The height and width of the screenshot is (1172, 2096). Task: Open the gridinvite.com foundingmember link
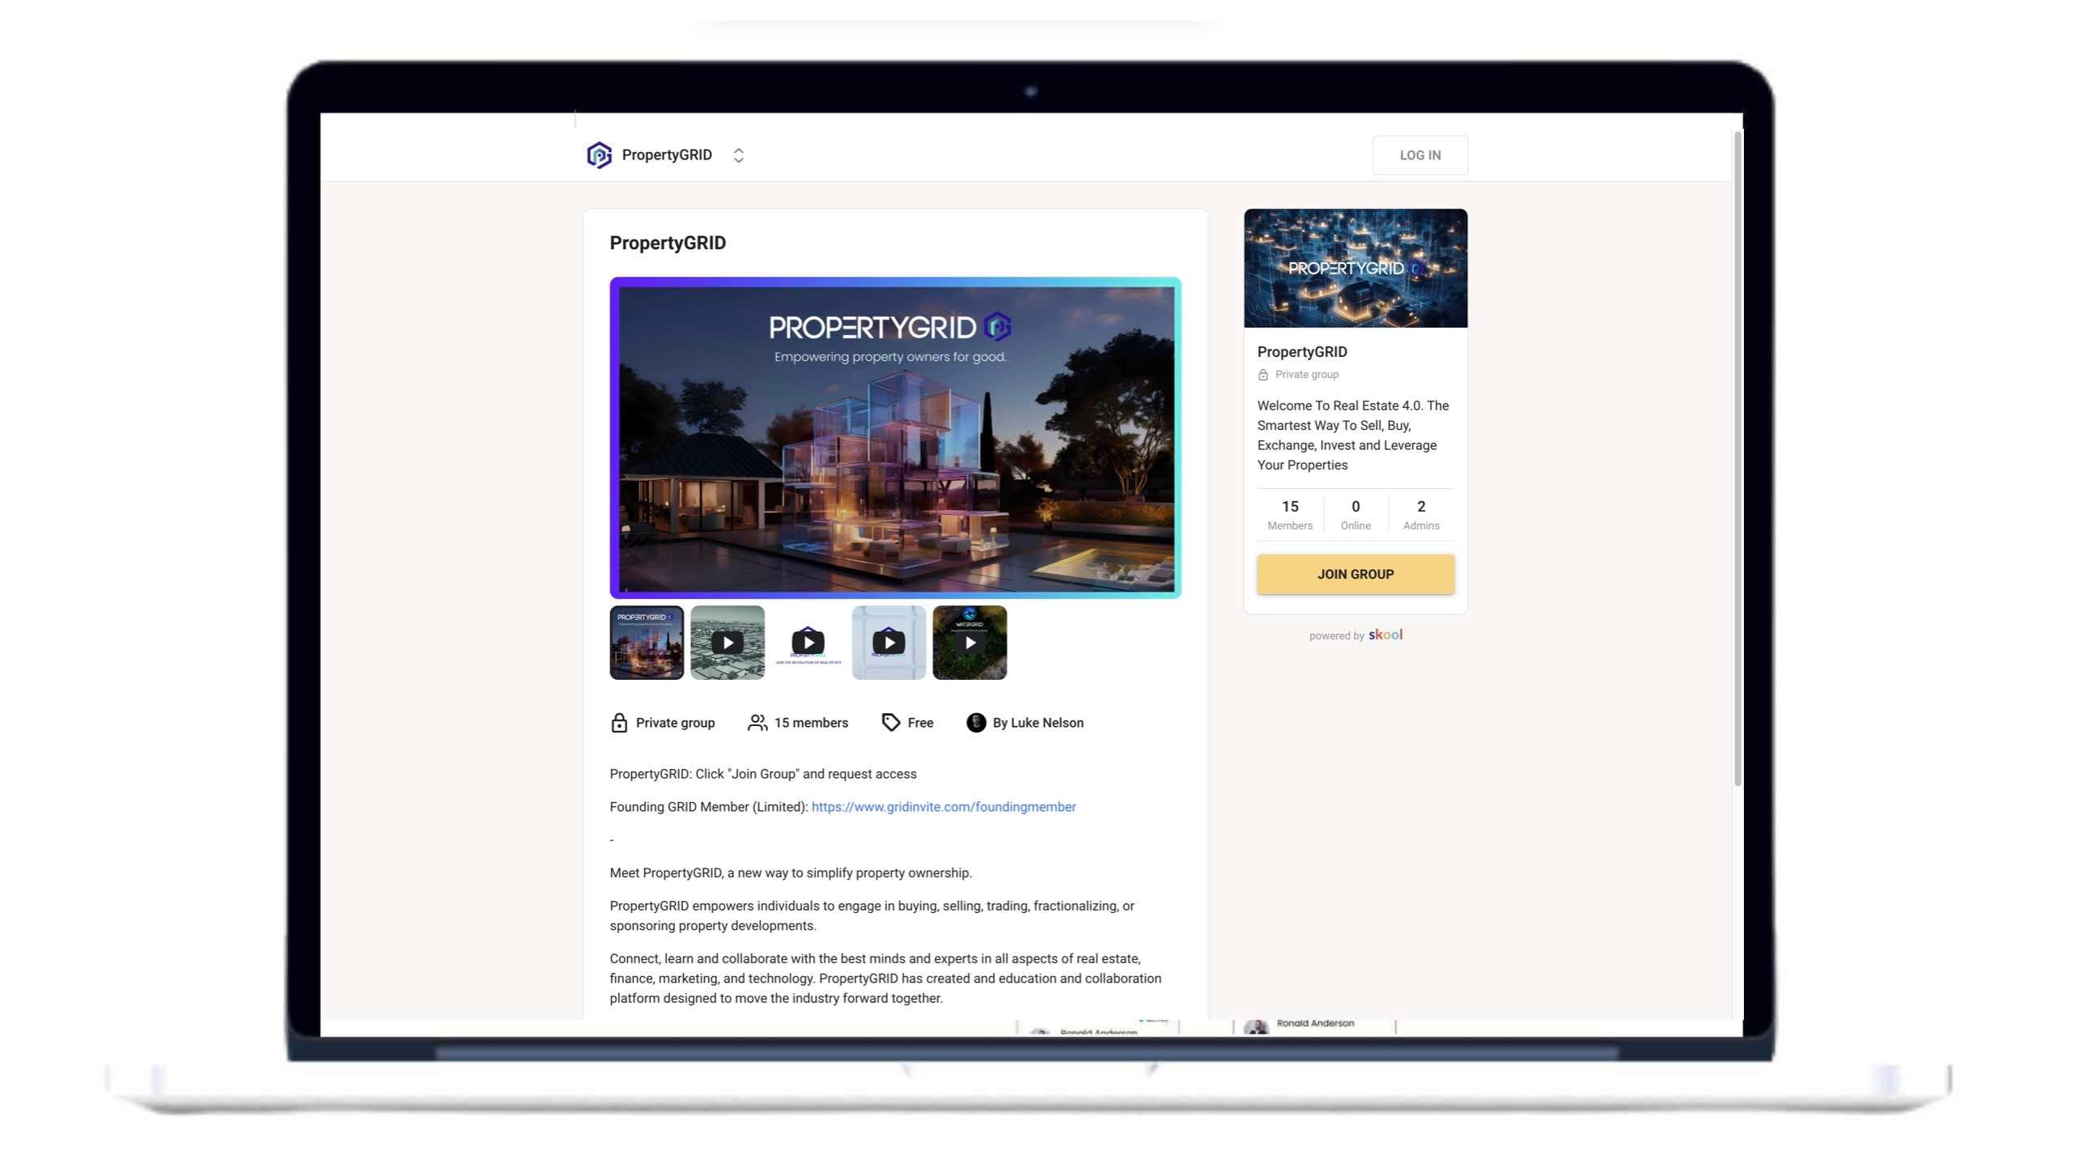943,807
